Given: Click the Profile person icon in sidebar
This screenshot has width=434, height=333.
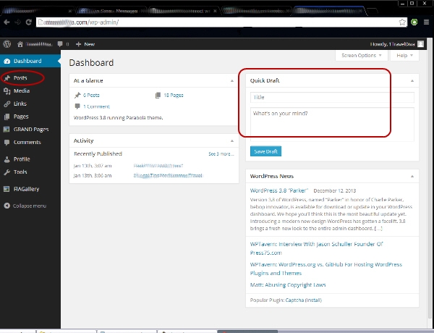Looking at the screenshot, I should 7,159.
